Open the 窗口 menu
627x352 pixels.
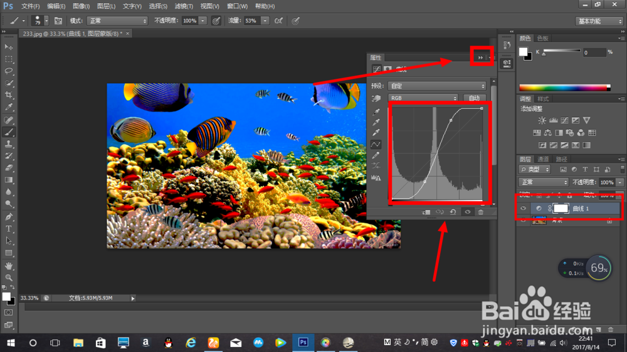[237, 6]
